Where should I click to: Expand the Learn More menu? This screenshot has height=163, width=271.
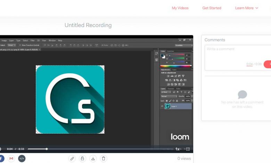[x=246, y=8]
